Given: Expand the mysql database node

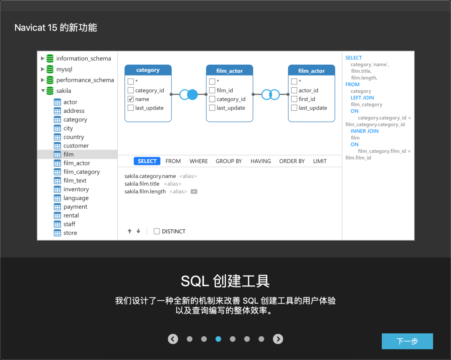Looking at the screenshot, I should tap(43, 69).
